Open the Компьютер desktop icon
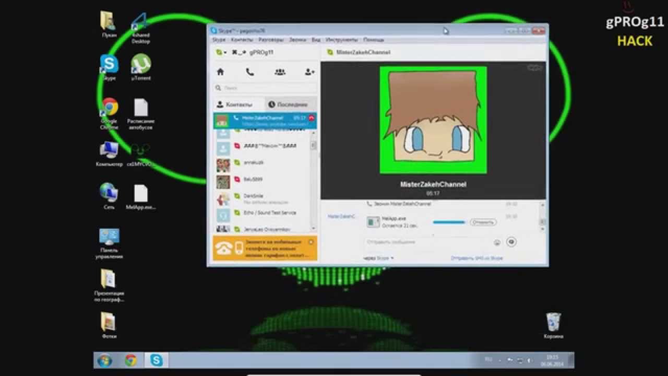 [x=109, y=154]
